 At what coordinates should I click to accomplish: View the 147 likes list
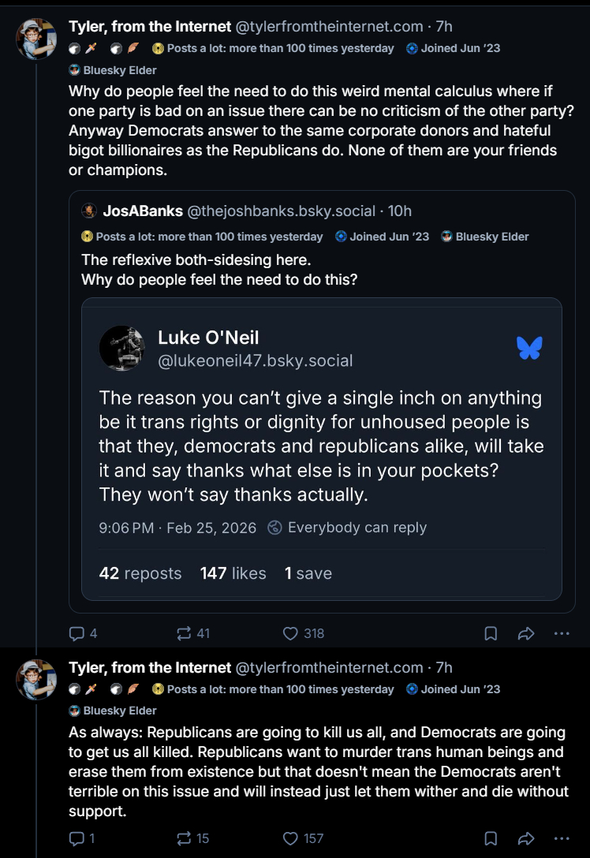pos(233,573)
